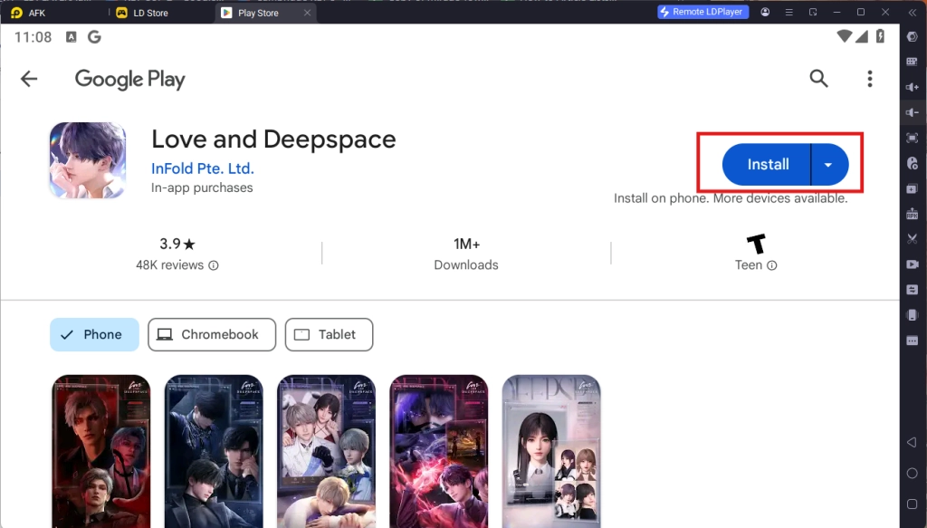Close the Play Store tab
Screen dimensions: 927x528
(x=307, y=13)
